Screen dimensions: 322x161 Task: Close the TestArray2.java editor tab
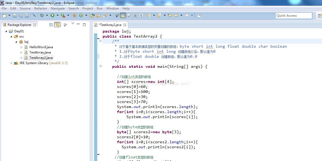[125, 25]
